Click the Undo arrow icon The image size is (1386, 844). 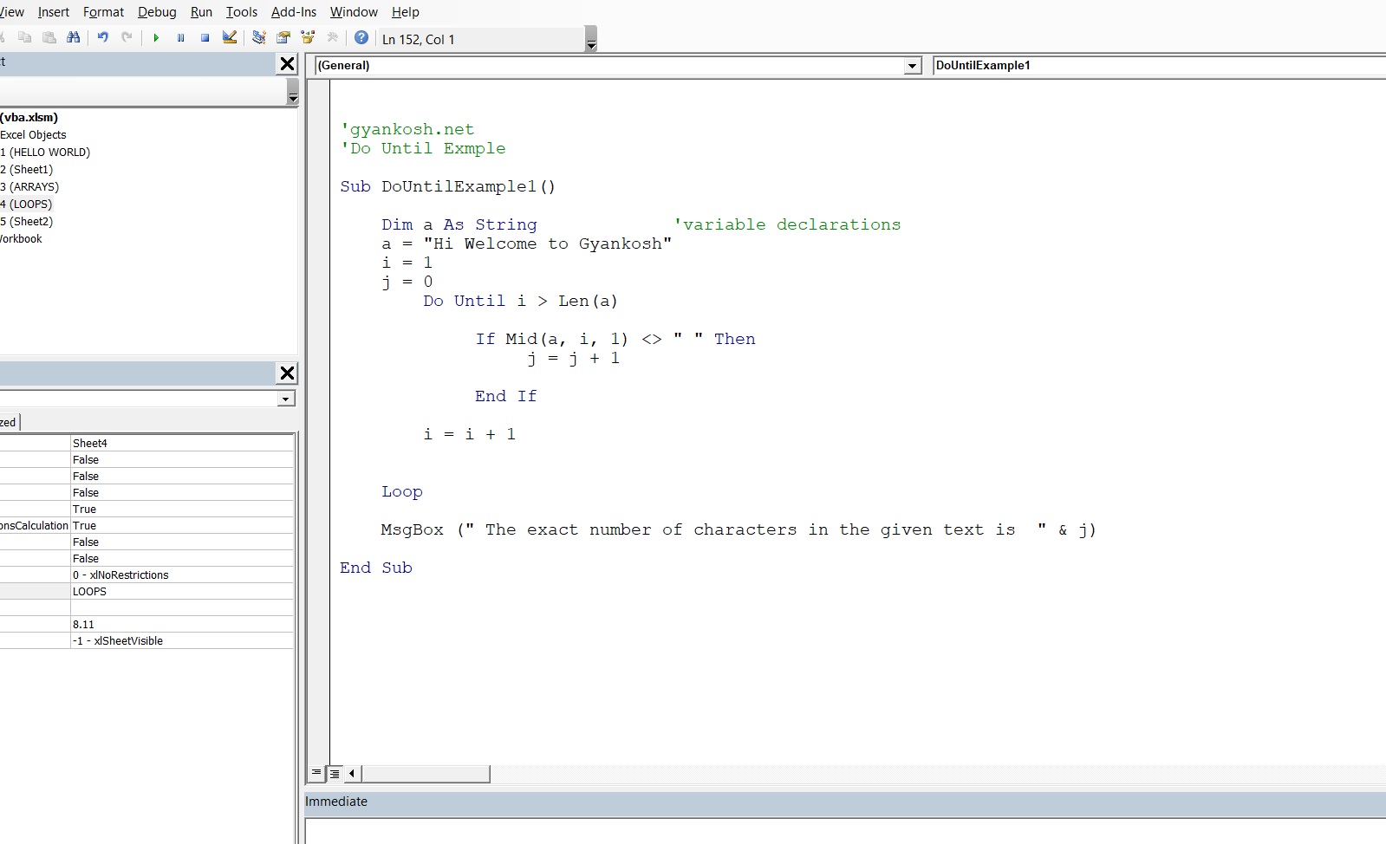103,38
